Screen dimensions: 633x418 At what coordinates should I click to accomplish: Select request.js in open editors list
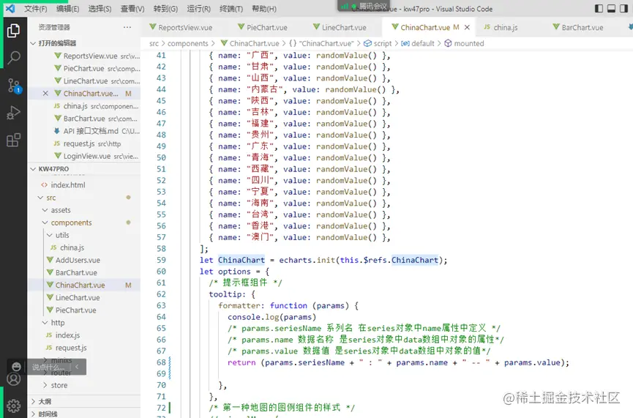click(87, 143)
